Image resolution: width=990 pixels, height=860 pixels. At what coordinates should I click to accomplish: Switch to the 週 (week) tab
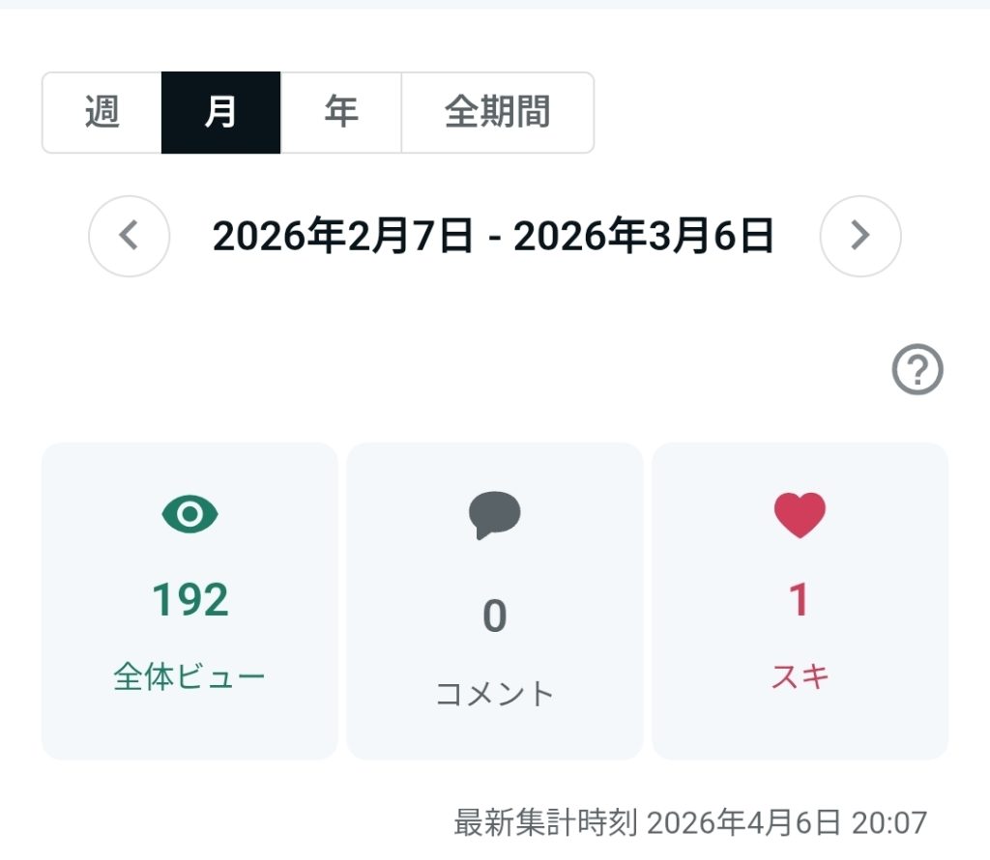[x=102, y=113]
